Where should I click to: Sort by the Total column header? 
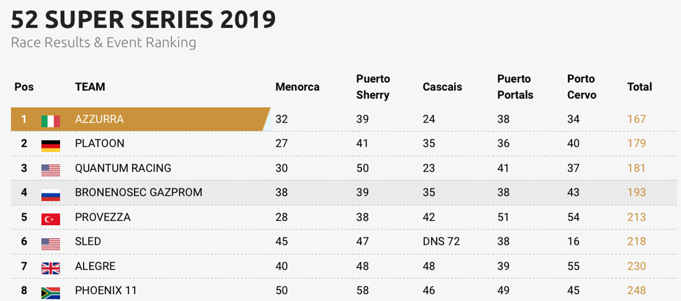click(x=640, y=87)
